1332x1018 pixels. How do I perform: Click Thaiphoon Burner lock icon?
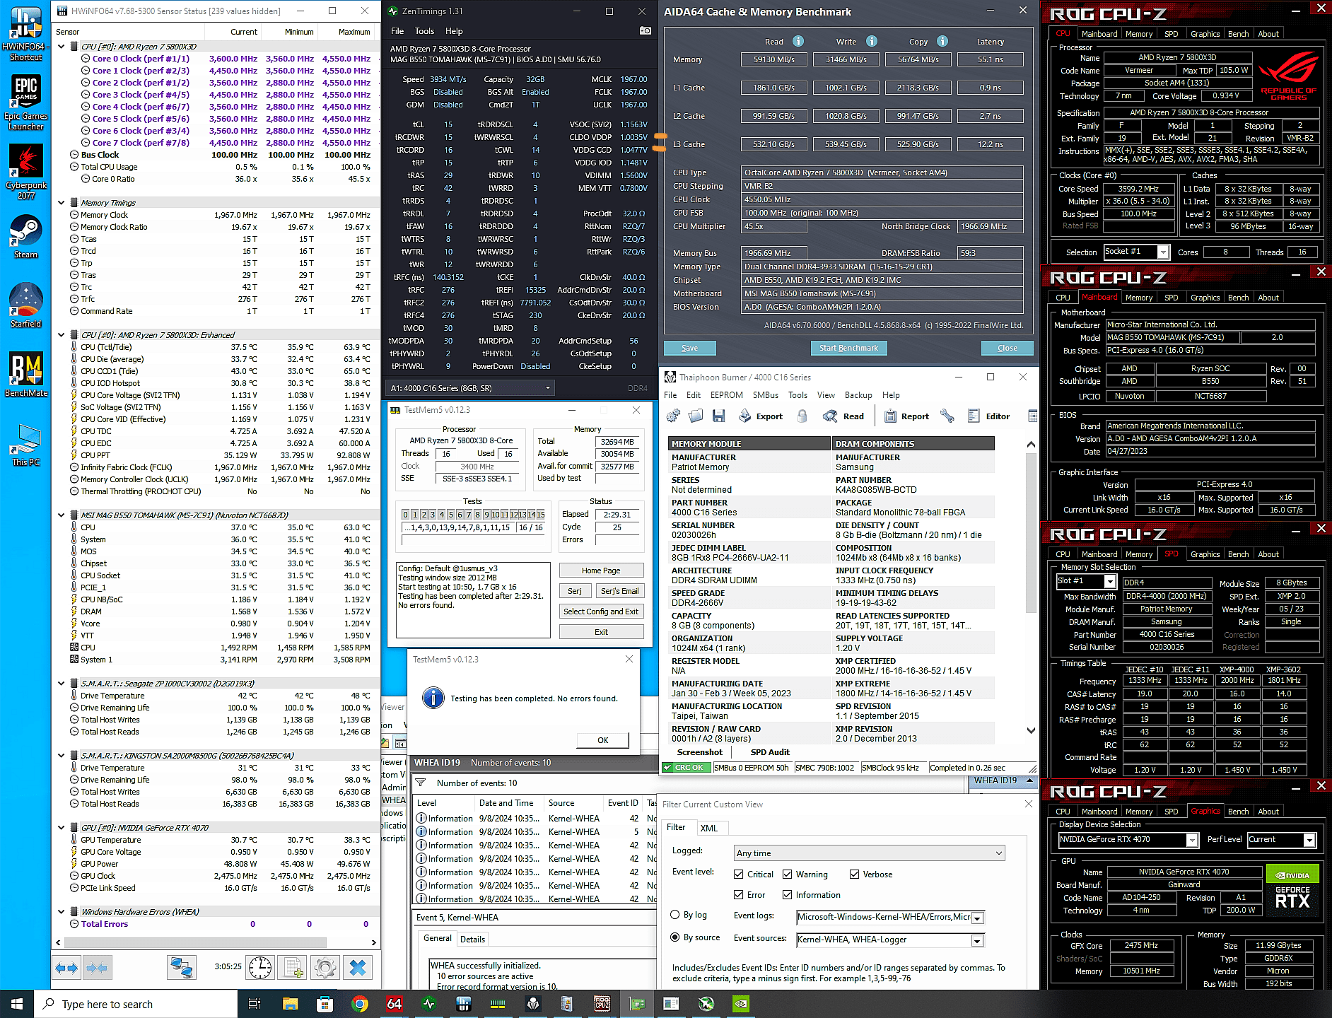point(802,416)
